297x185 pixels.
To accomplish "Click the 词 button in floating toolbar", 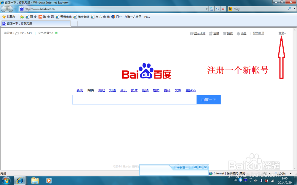I will [195, 167].
